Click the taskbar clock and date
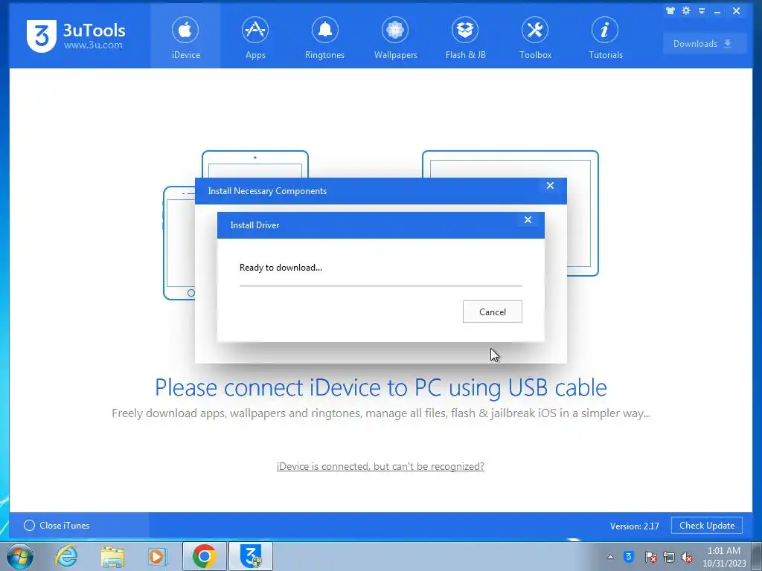The image size is (762, 571). pos(724,557)
